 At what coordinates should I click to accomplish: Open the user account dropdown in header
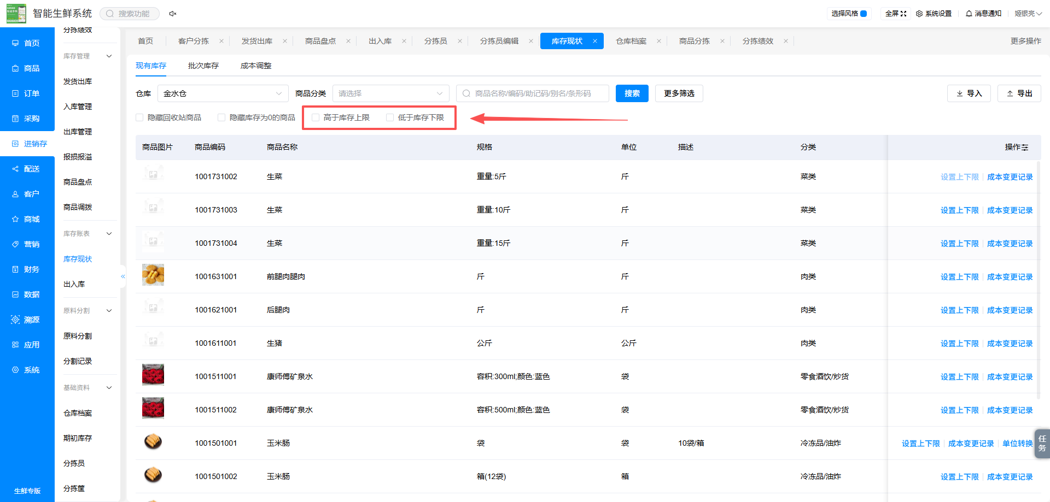1028,14
